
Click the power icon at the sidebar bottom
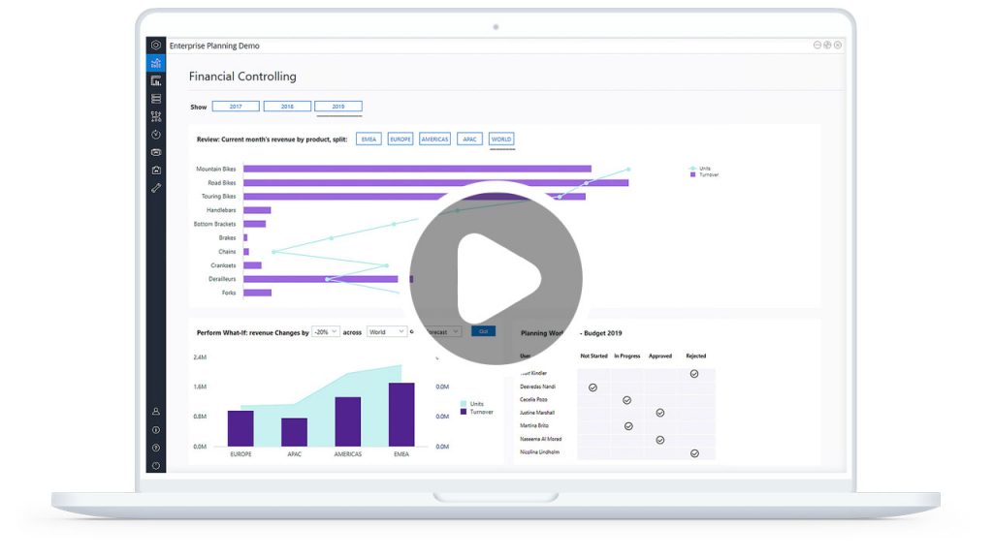tap(156, 466)
